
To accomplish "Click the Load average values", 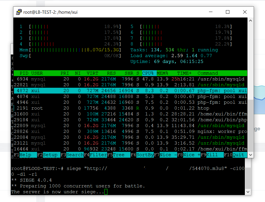I will (191, 56).
